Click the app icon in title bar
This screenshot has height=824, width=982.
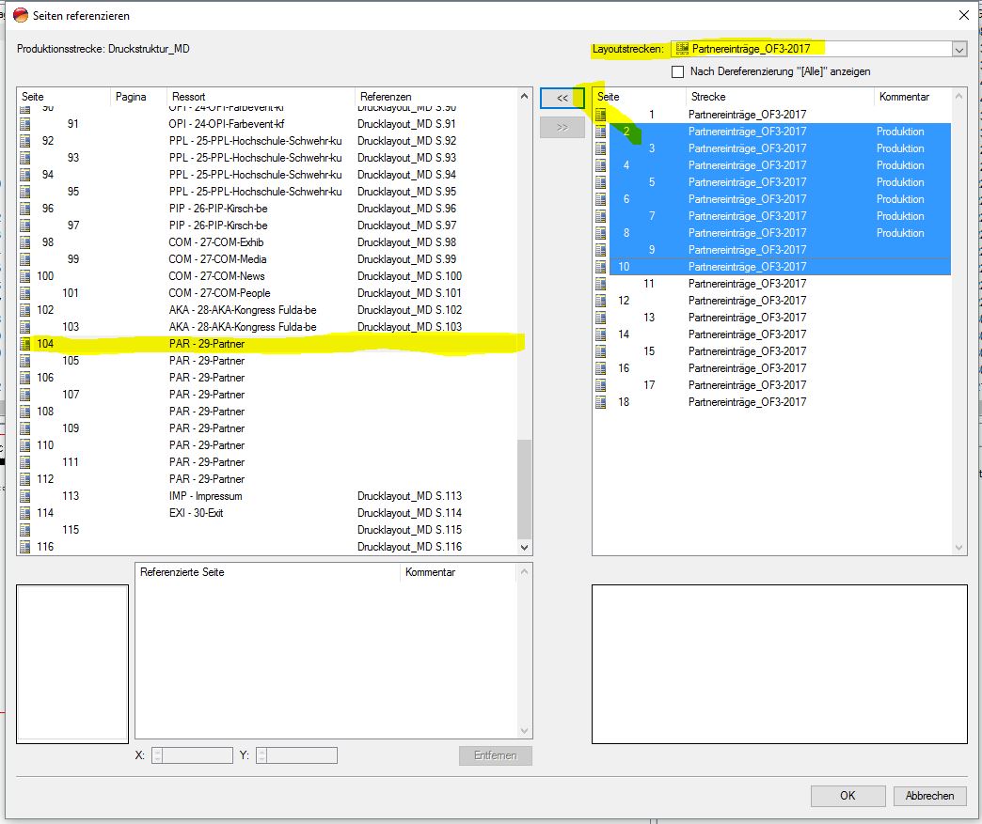coord(20,15)
